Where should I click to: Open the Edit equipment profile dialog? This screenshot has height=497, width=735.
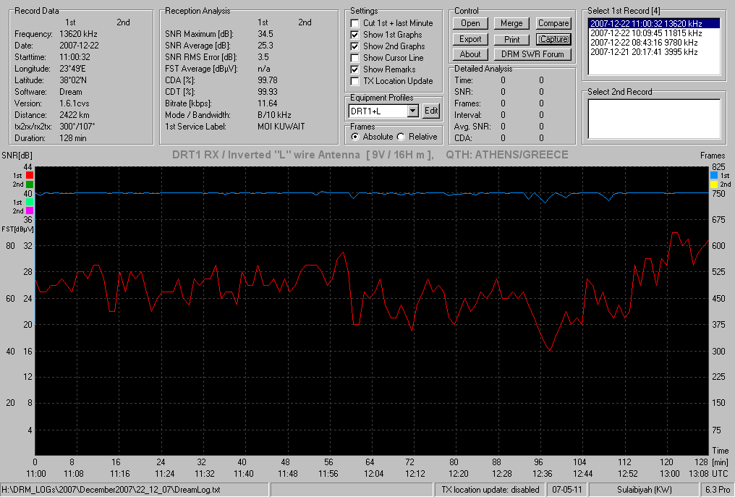tap(430, 111)
